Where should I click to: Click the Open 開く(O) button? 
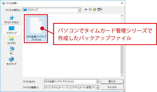[112, 81]
